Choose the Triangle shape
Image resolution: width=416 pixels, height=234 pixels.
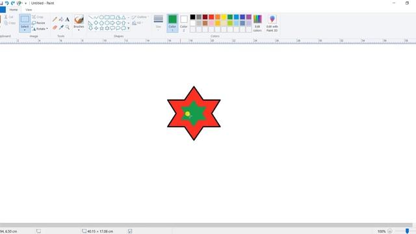click(123, 18)
